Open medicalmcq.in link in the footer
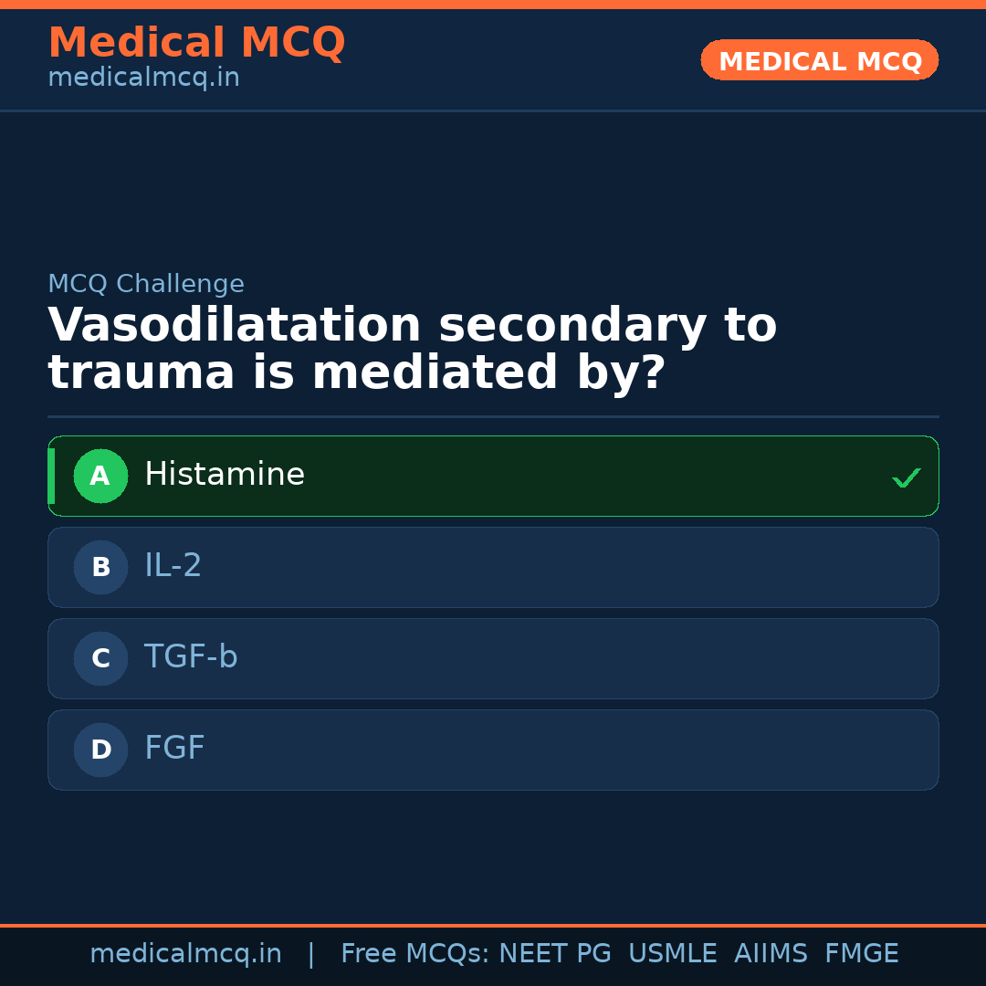 pos(185,954)
